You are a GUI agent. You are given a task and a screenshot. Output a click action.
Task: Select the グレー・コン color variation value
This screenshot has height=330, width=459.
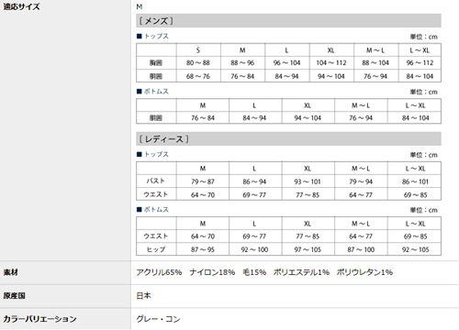(158, 319)
